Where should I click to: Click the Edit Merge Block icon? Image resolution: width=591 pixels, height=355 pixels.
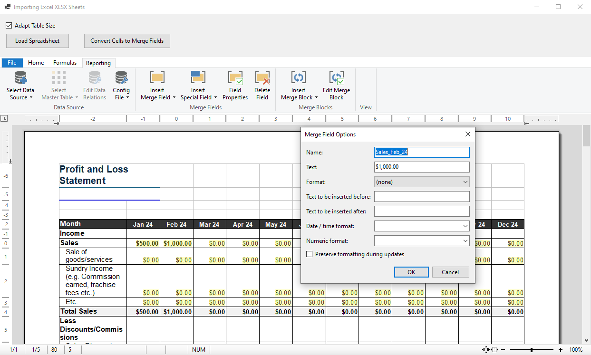[337, 78]
